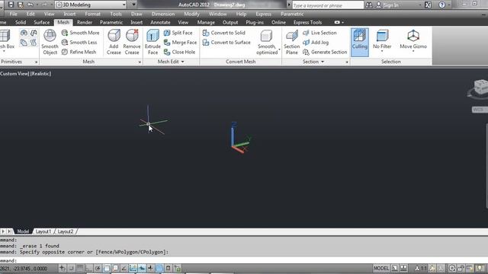488x274 pixels.
Task: Expand the Section panel arrow
Action: 323,62
